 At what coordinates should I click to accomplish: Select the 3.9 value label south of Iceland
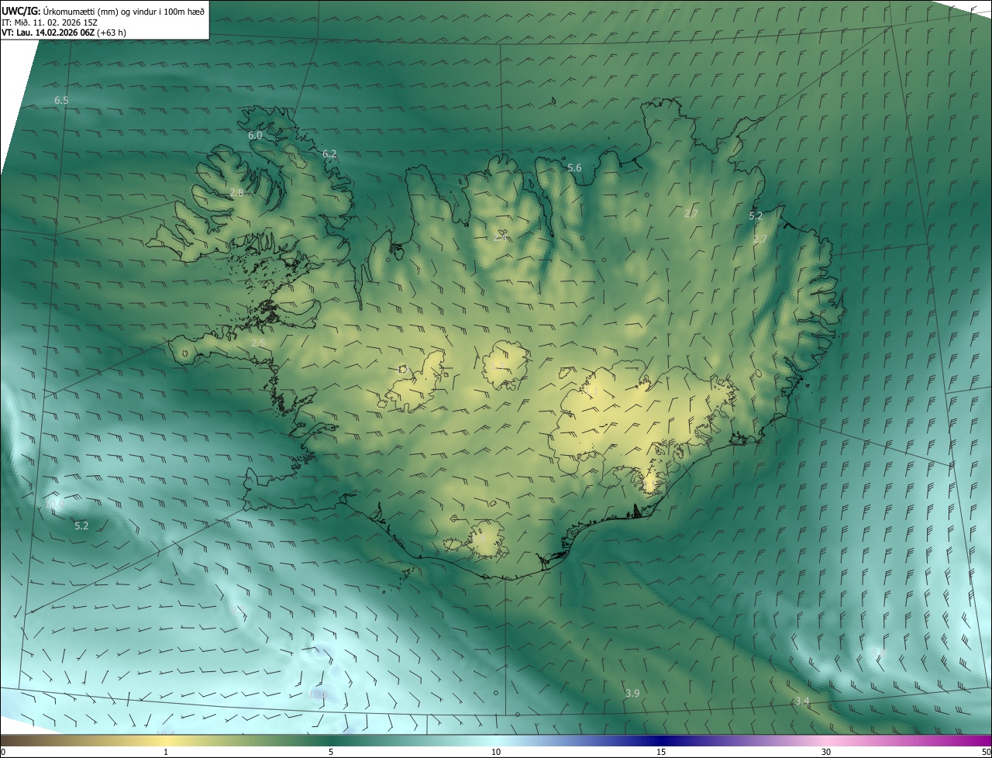(x=632, y=693)
